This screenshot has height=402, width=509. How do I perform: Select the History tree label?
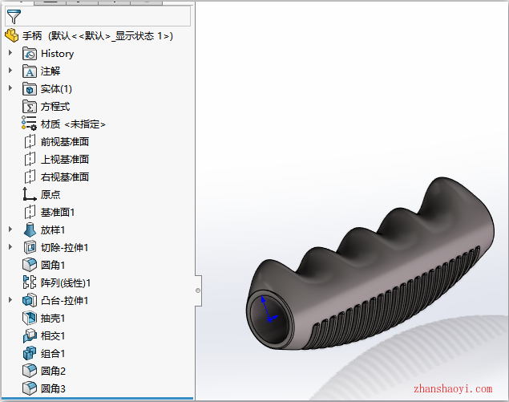pos(58,54)
